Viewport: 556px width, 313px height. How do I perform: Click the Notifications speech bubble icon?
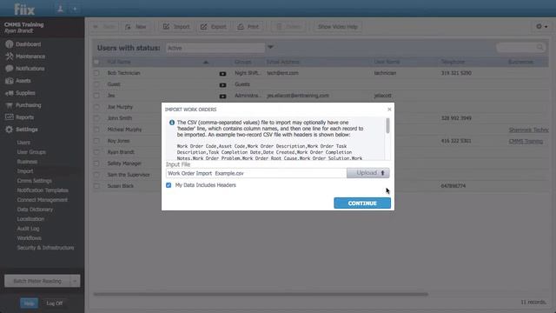(x=10, y=69)
